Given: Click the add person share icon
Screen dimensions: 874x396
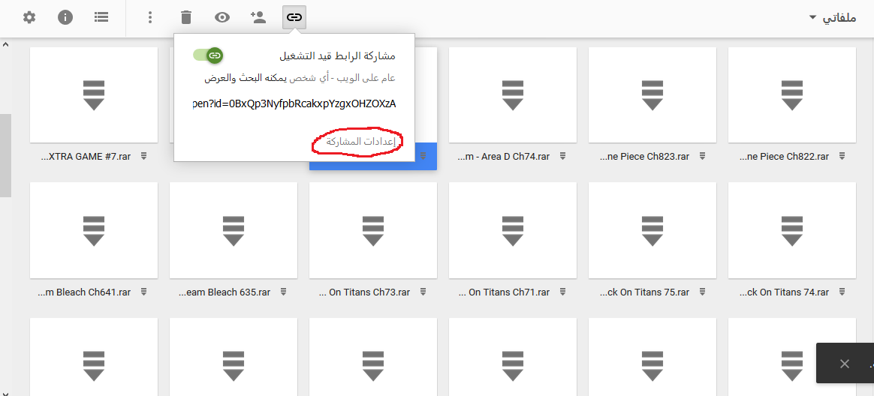Looking at the screenshot, I should (x=258, y=16).
